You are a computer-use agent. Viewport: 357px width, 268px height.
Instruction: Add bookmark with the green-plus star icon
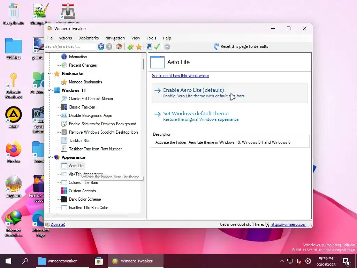coord(130,47)
